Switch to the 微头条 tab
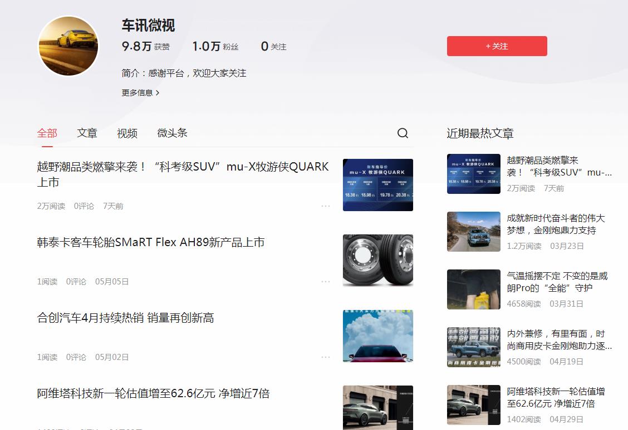This screenshot has height=430, width=628. click(172, 133)
